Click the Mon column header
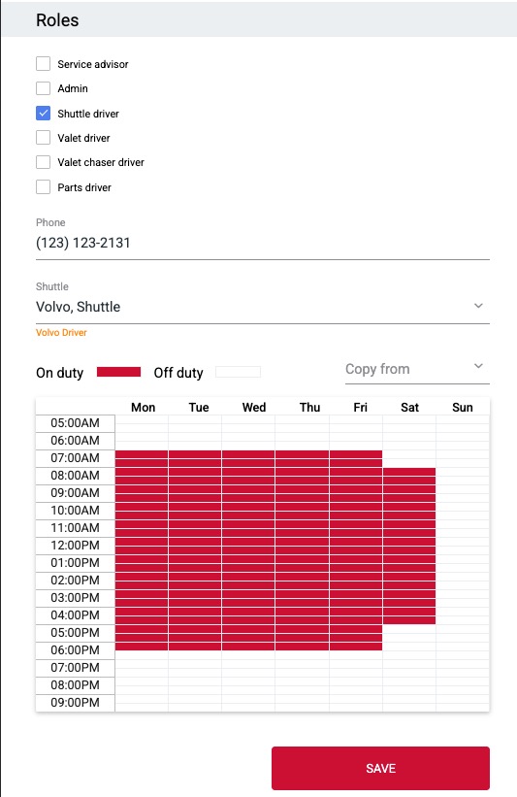The image size is (517, 797). coord(144,407)
